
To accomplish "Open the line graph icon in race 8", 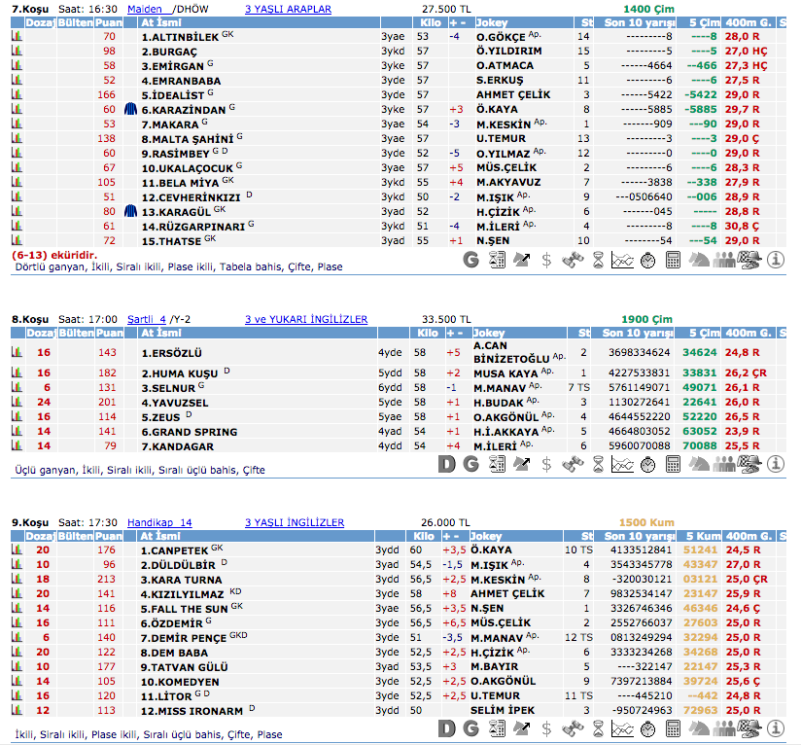I will (623, 464).
